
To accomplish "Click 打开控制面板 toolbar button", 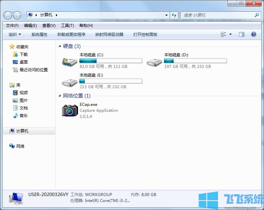I will click(145, 34).
